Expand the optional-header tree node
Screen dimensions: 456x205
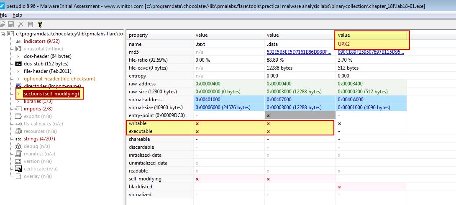[x=18, y=79]
